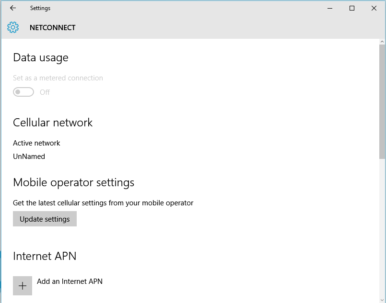The width and height of the screenshot is (386, 303).
Task: Click the scrollbar track below the thumb
Action: [x=382, y=230]
